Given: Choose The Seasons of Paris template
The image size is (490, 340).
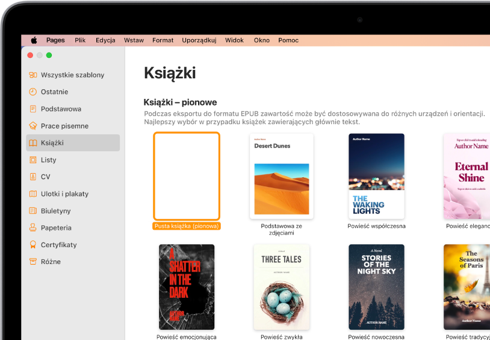Looking at the screenshot, I should [467, 287].
